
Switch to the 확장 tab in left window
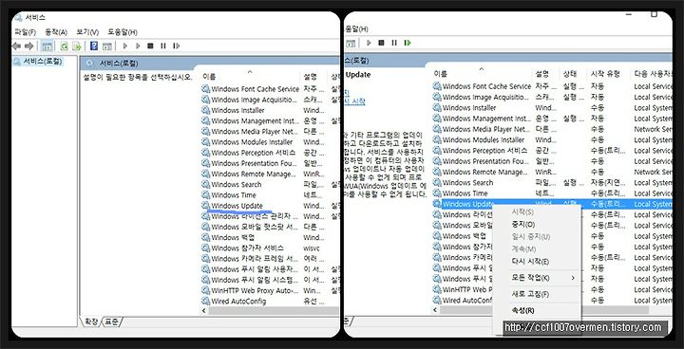click(91, 322)
